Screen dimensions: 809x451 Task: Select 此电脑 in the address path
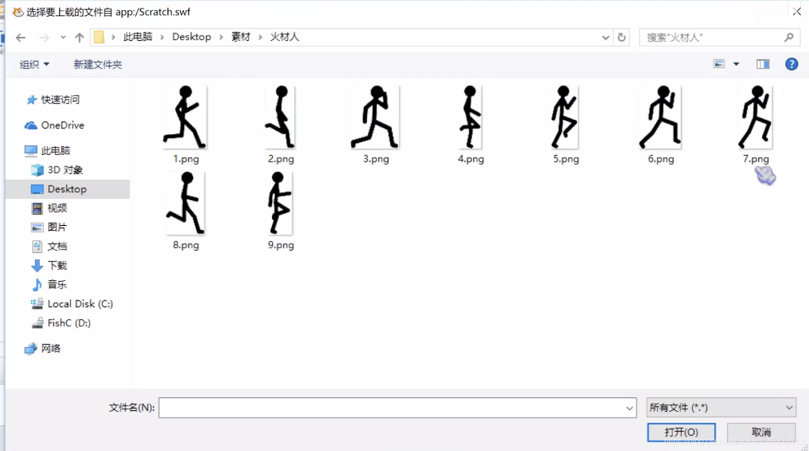click(x=138, y=37)
